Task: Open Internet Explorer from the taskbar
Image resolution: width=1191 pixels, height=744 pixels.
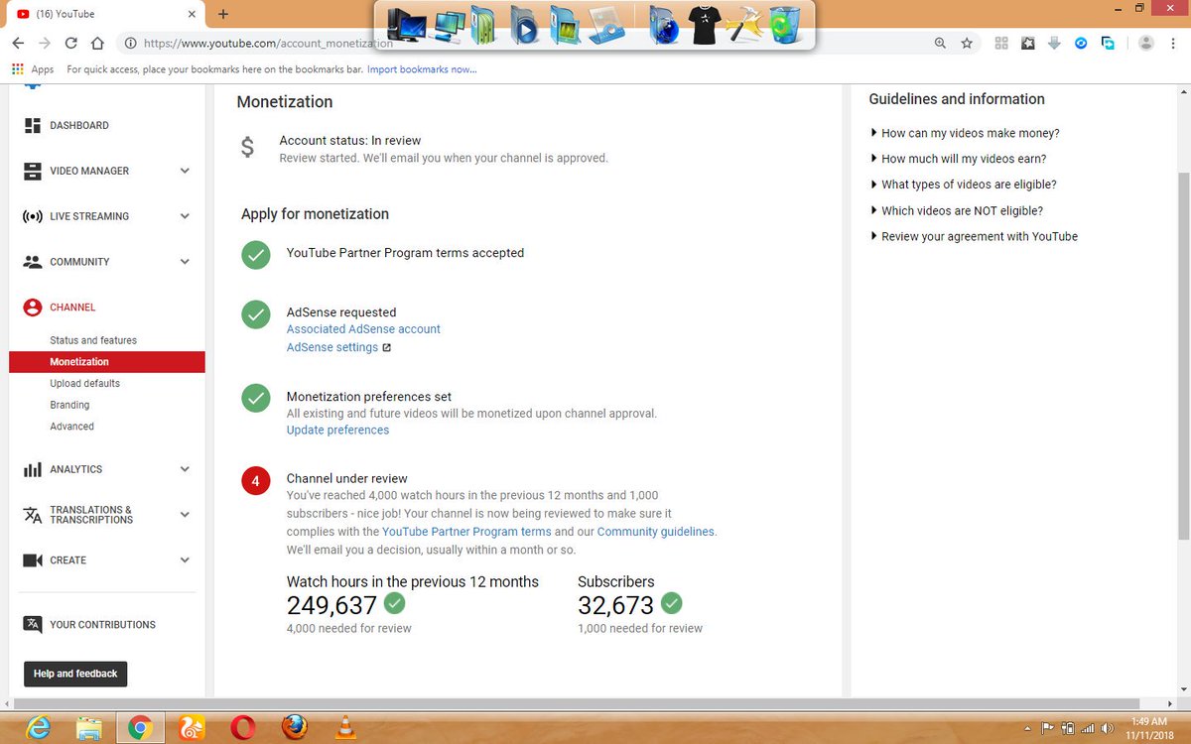Action: coord(39,728)
